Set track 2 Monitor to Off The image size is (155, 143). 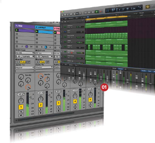[x=47, y=62]
